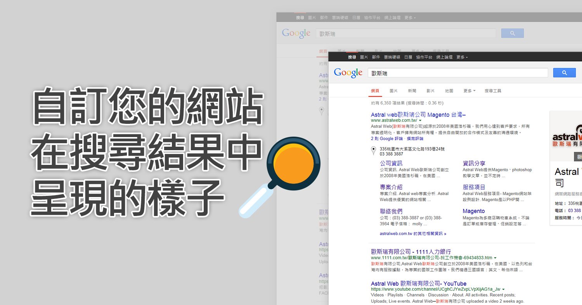Switch to 圖片 results tab under search field
582x305 pixels.
coord(393,91)
